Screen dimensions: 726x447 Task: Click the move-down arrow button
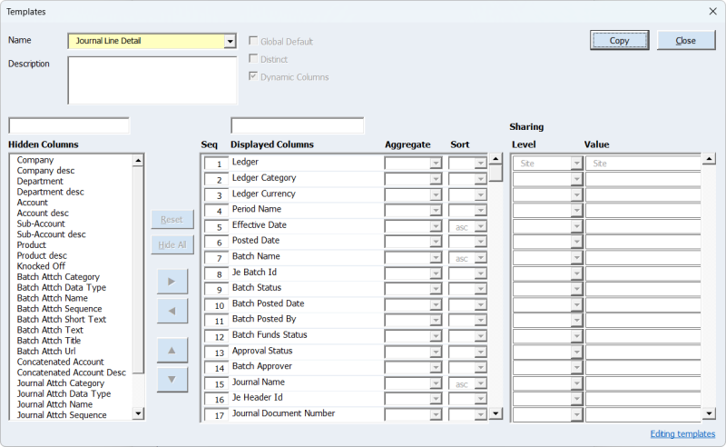pos(172,379)
